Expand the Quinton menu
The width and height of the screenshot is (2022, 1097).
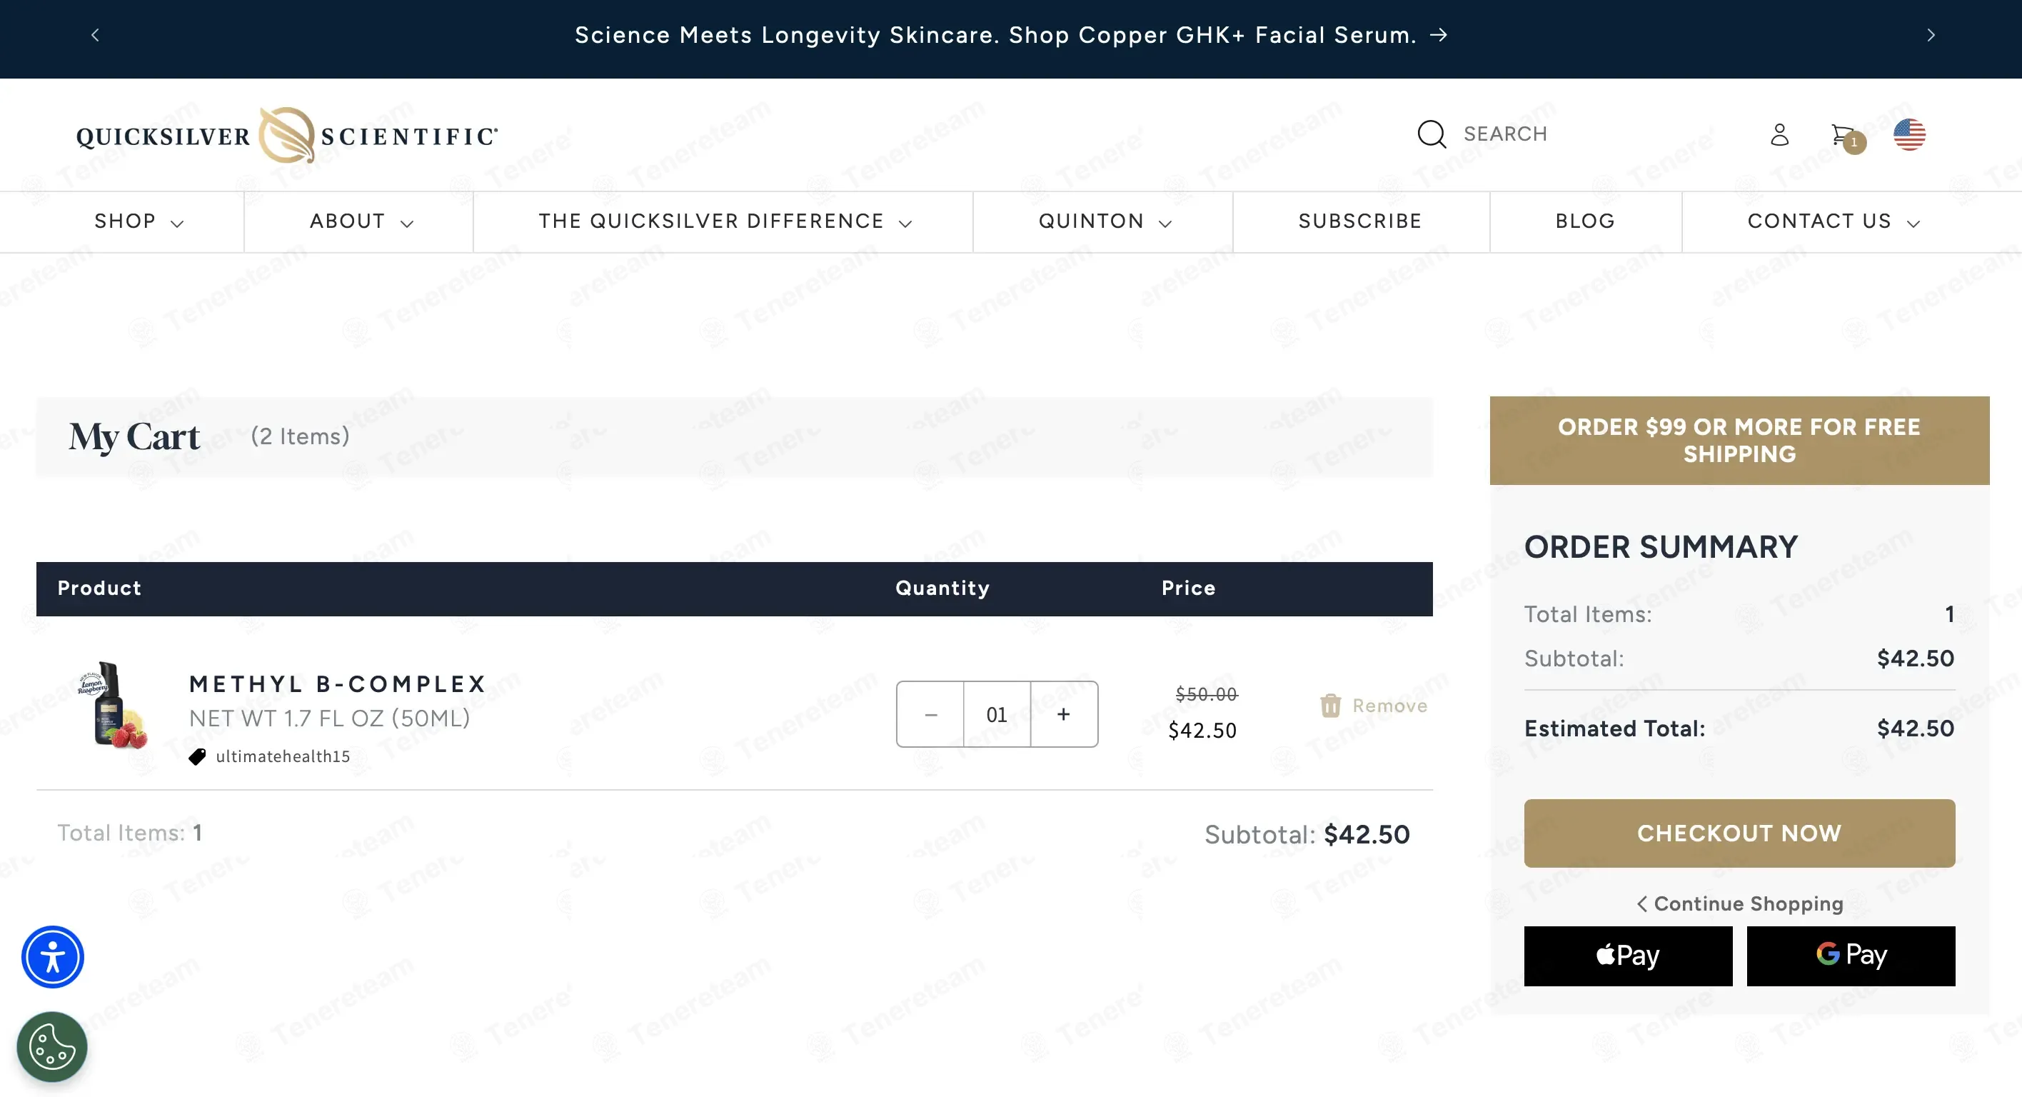(1105, 221)
